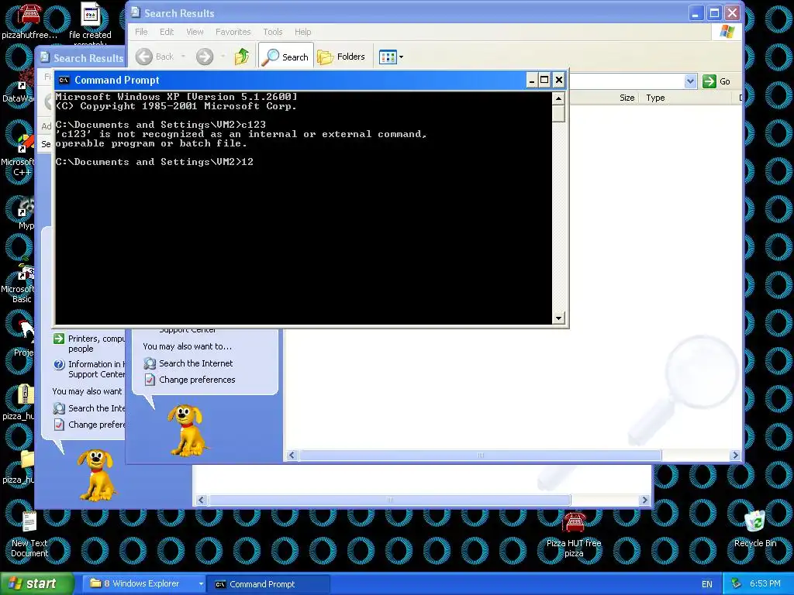The width and height of the screenshot is (794, 595).
Task: Select the pizzahutfree desktop icon
Action: point(29,21)
